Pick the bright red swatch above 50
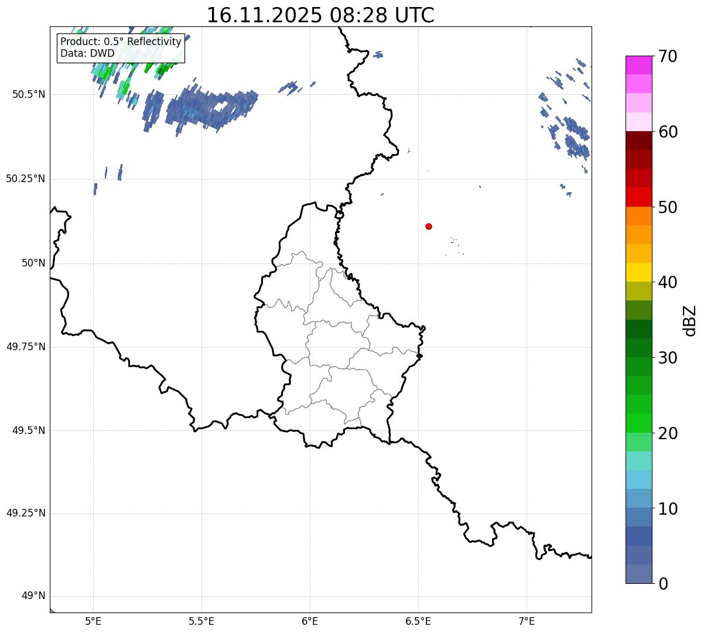The width and height of the screenshot is (704, 633). (639, 197)
